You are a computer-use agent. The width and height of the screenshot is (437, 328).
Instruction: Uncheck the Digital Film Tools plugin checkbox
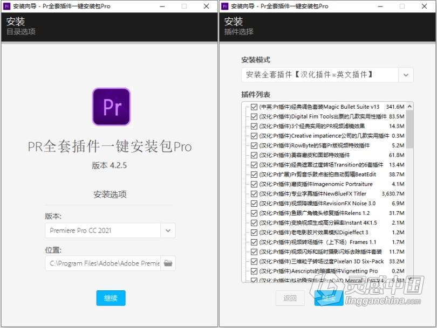point(254,116)
